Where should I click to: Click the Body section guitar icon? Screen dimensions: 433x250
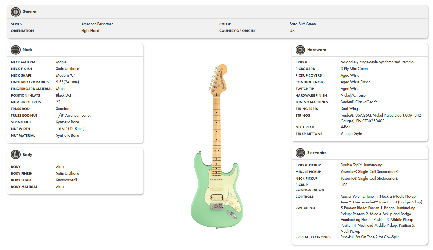[16, 155]
